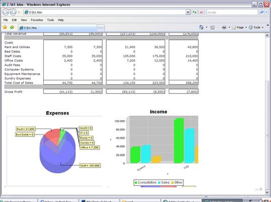This screenshot has width=271, height=202.
Task: Click the 'Computer Systems' row label
Action: [19, 69]
